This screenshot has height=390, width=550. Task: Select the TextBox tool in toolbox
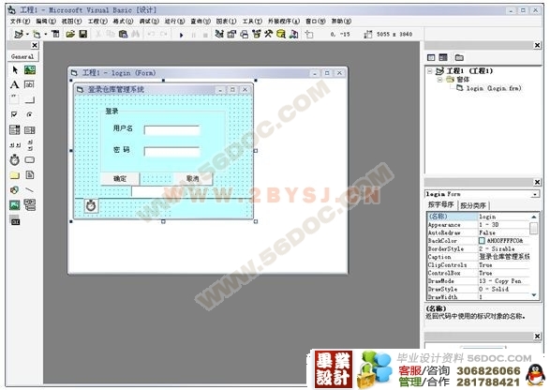(x=29, y=84)
